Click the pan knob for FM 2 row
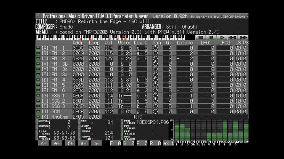Screen dimensions: 284x159 pyautogui.click(x=155, y=53)
